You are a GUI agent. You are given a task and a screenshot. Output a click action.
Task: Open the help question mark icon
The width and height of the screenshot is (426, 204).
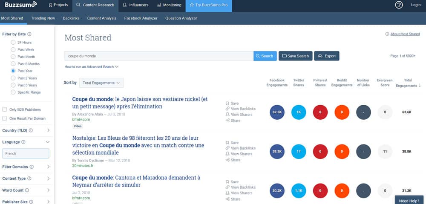click(x=399, y=5)
